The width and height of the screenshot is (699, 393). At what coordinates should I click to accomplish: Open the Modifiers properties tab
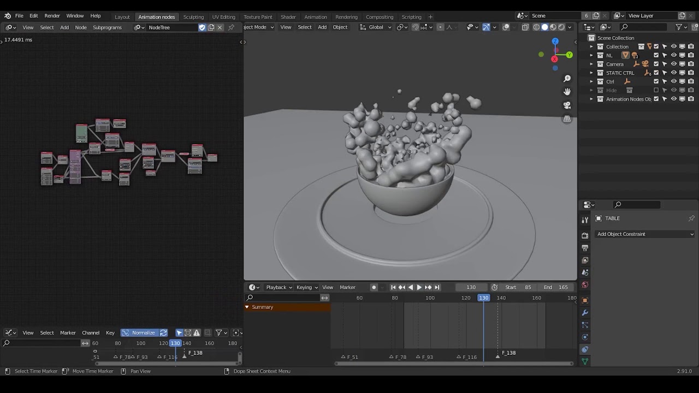tap(585, 313)
